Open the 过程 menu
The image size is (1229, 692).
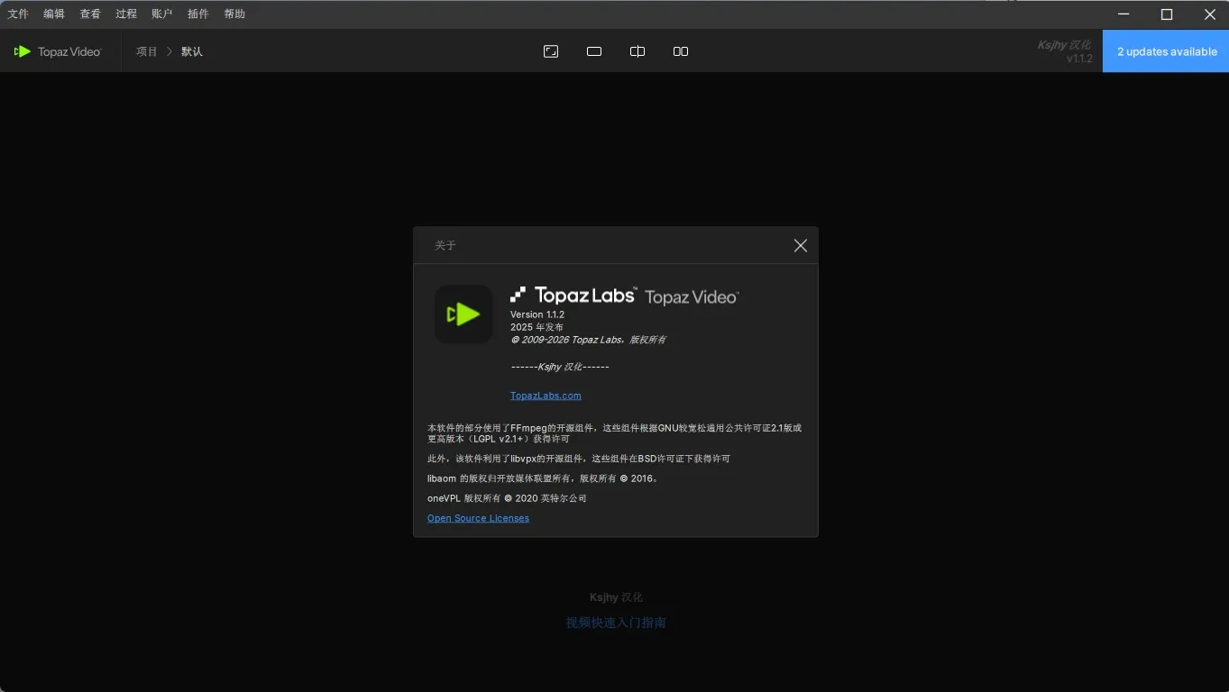tap(125, 14)
